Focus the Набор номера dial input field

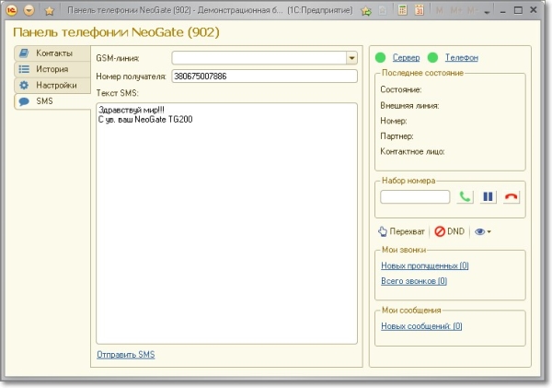(x=415, y=196)
